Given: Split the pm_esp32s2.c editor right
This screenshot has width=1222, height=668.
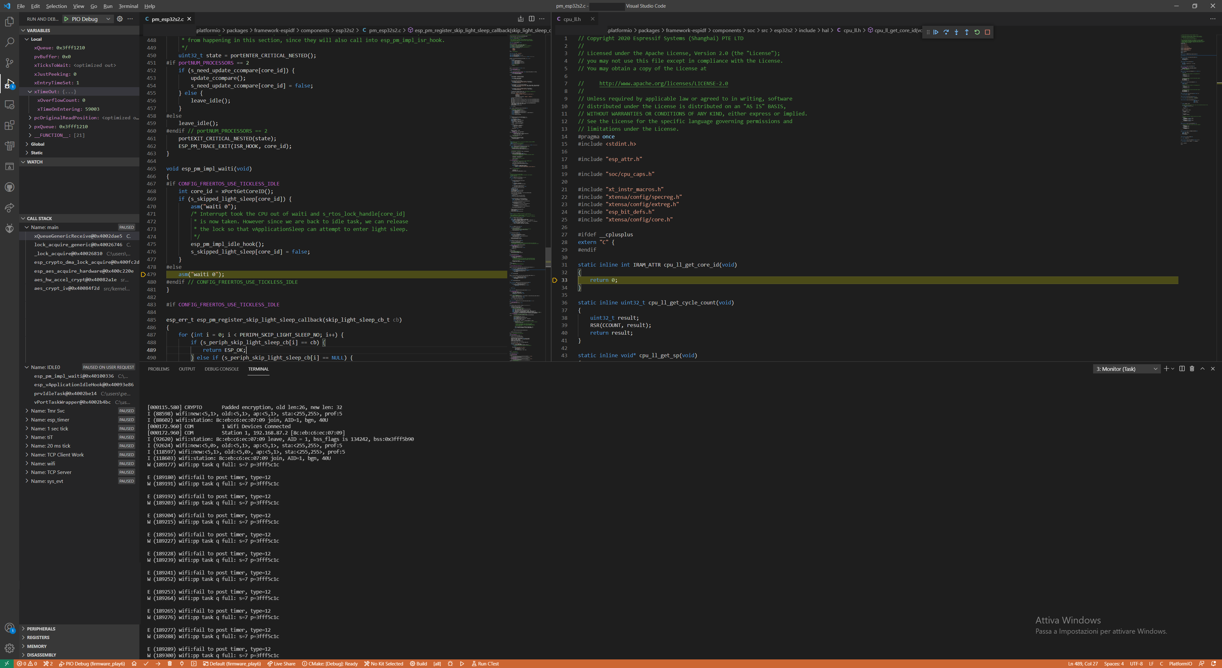Looking at the screenshot, I should pos(531,19).
